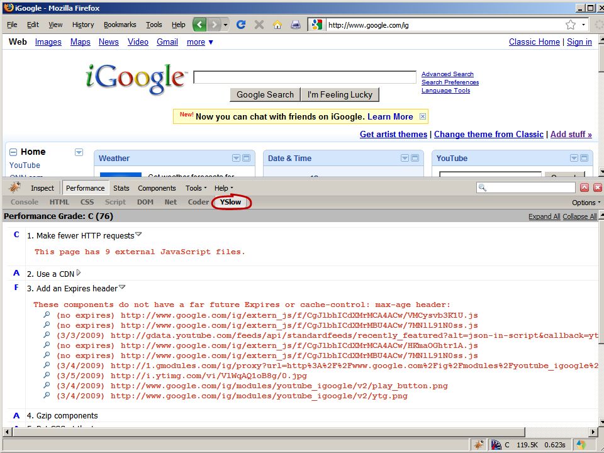Open the File menu

12,25
